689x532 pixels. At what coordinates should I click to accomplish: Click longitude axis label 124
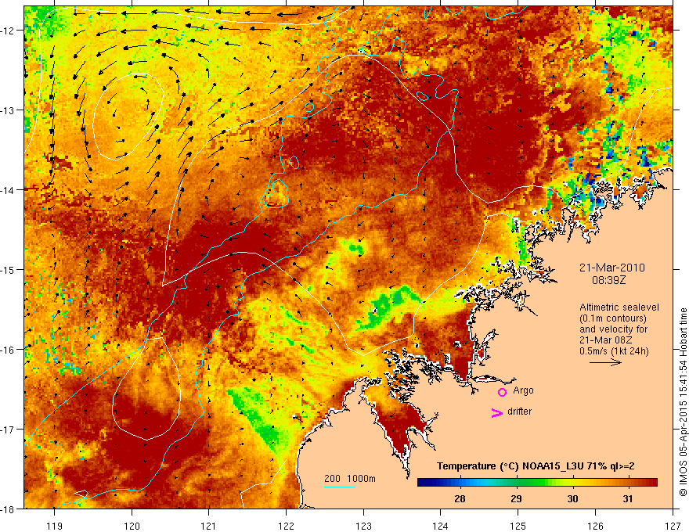click(x=441, y=526)
